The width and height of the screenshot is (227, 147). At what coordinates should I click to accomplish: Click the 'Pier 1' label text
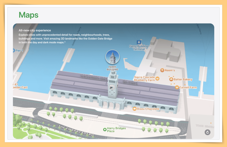click(x=19, y=51)
